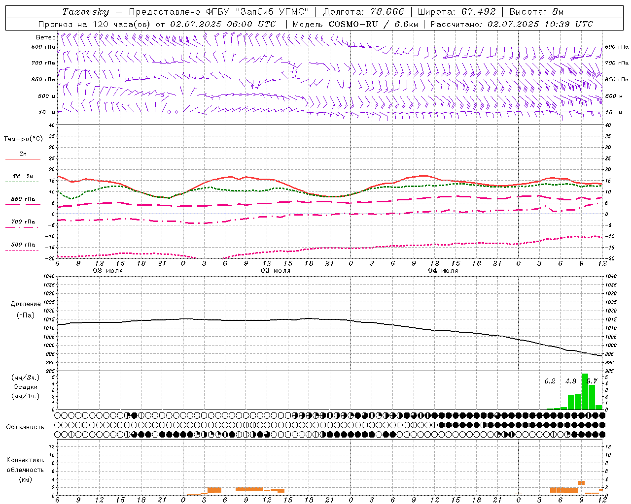Select the forecast start time 02.07.2025 06:00 UTC
The image size is (631, 504).
pos(223,24)
